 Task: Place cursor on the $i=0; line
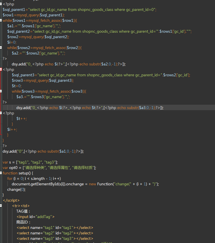pyautogui.click(x=12, y=42)
